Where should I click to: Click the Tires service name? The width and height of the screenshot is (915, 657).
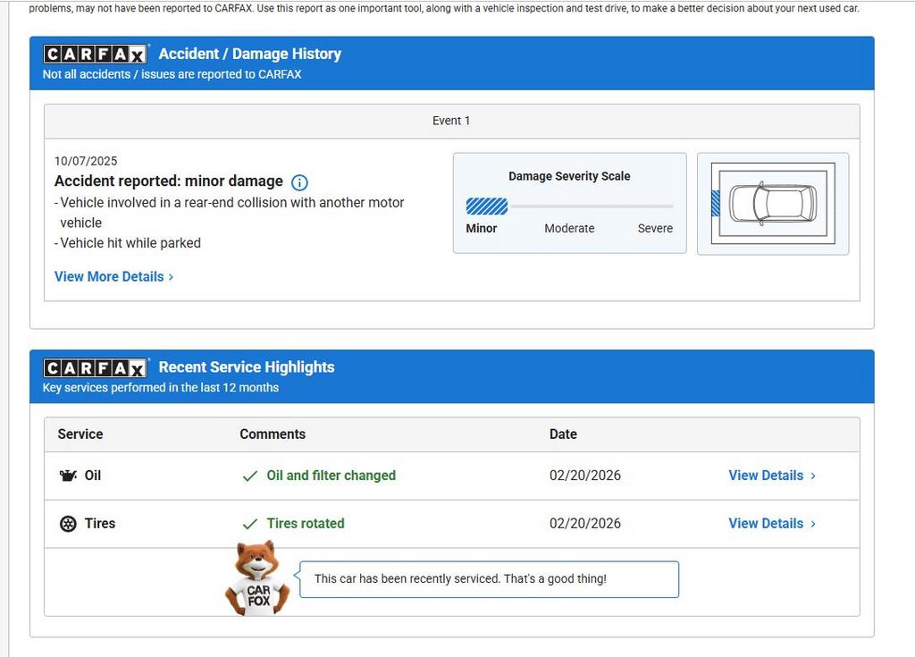pyautogui.click(x=100, y=523)
